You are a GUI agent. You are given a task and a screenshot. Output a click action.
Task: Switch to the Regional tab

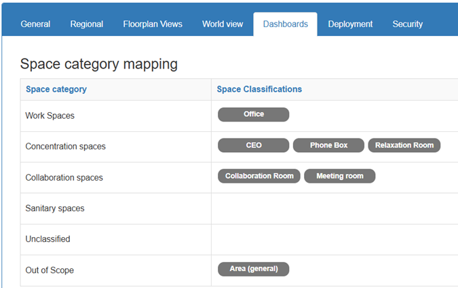click(x=86, y=24)
